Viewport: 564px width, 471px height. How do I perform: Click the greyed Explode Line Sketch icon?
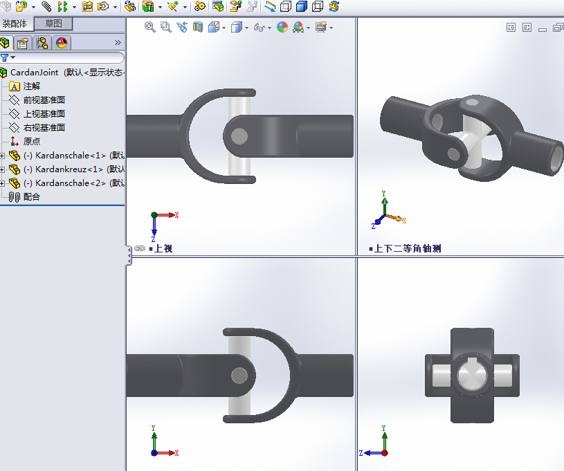252,6
